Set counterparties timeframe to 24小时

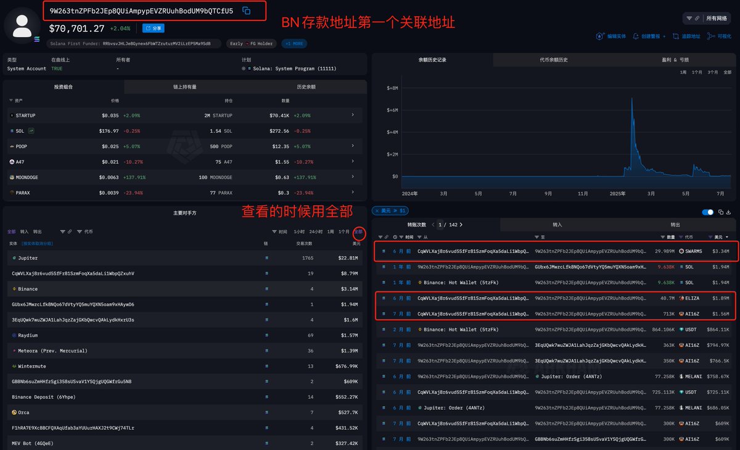point(316,231)
